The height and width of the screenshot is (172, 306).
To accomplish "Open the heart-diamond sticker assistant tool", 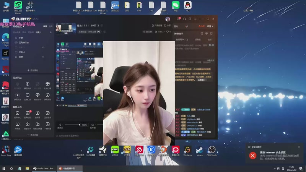I will tap(37, 96).
